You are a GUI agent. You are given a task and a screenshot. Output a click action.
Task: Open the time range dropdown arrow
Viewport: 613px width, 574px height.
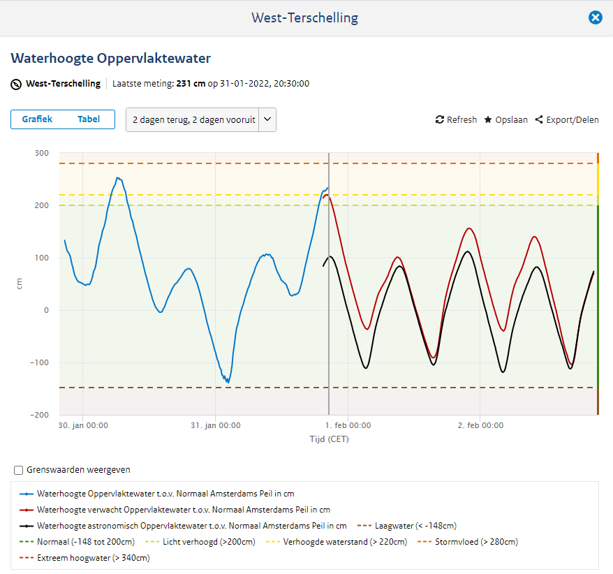click(x=268, y=120)
